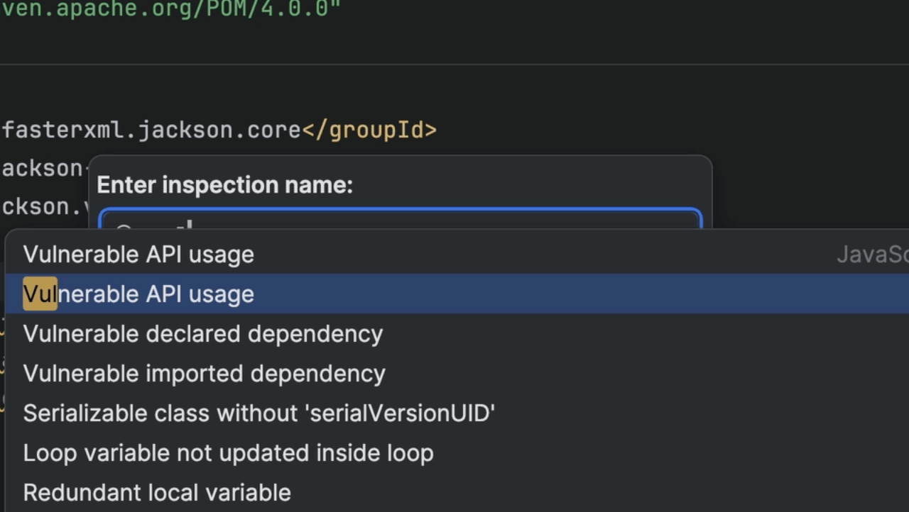
Task: Click the popup header area right of the title
Action: coord(533,185)
